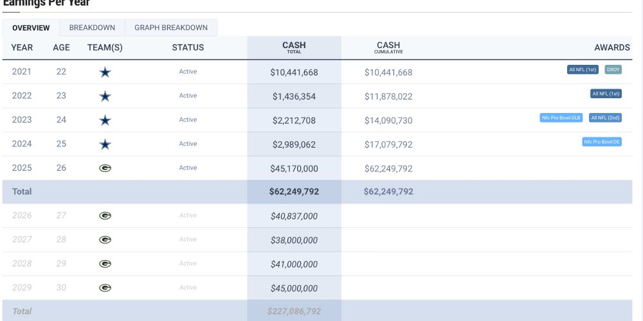The height and width of the screenshot is (321, 643).
Task: Click the Awards column header
Action: click(611, 48)
